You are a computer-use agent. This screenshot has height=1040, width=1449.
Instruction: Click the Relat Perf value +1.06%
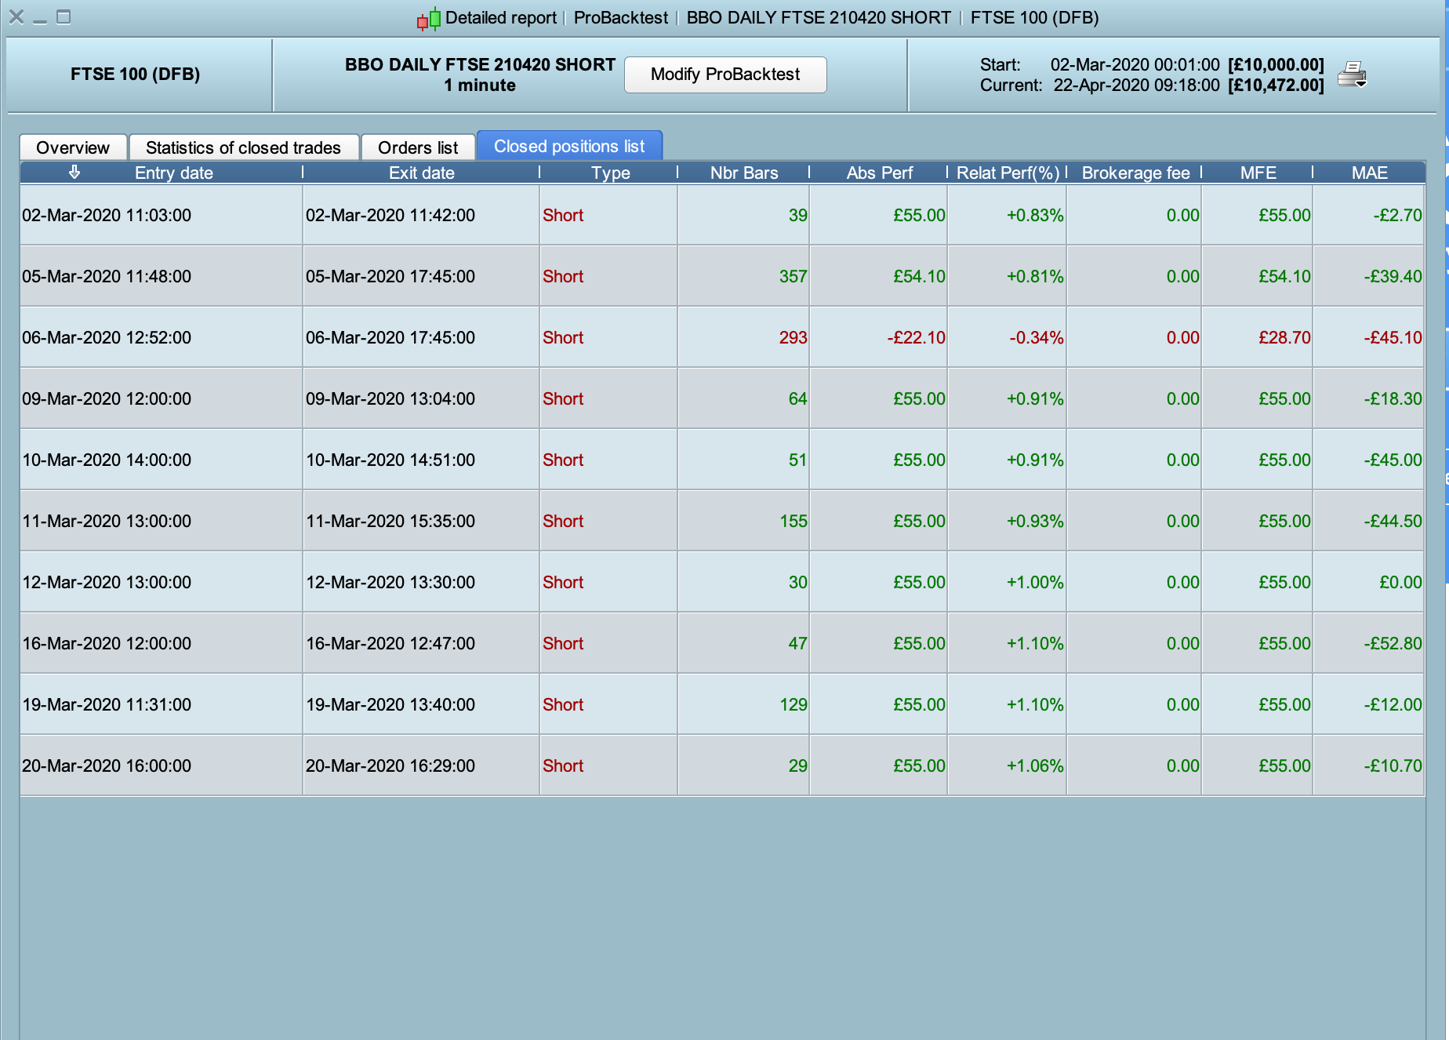click(1035, 765)
